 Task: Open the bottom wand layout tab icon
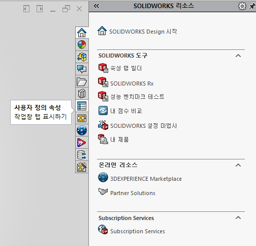tap(82, 167)
